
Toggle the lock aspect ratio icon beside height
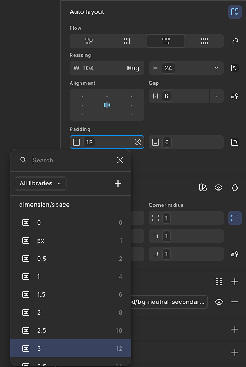(x=235, y=68)
